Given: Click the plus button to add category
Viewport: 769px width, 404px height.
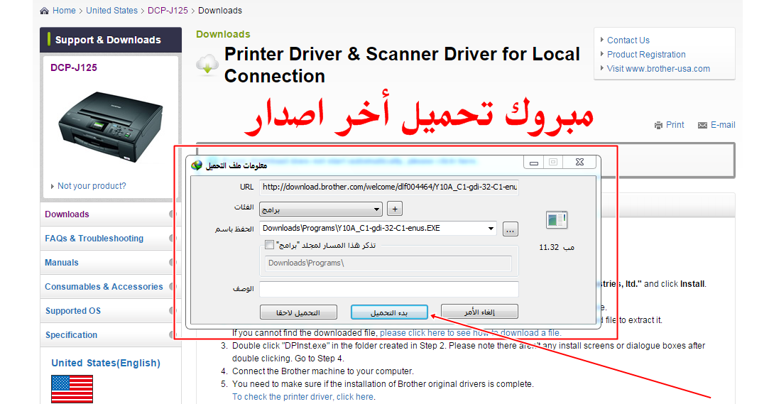Looking at the screenshot, I should (395, 209).
